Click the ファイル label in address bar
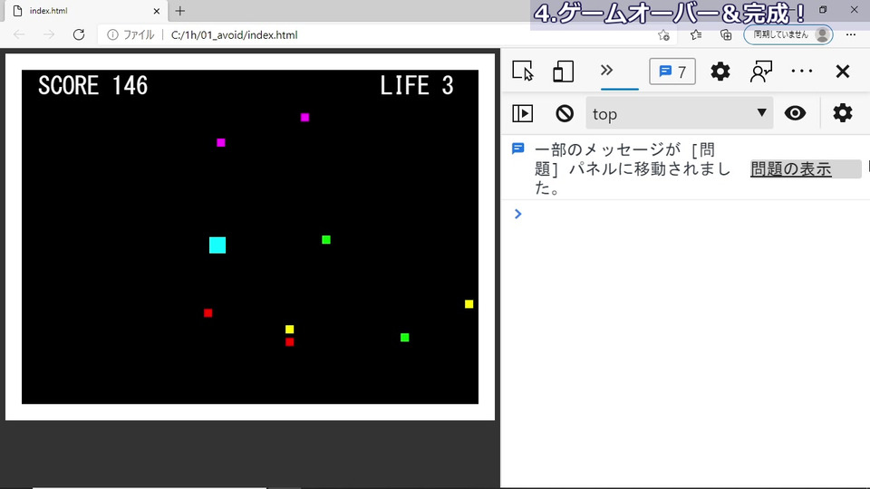The image size is (870, 489). 139,35
